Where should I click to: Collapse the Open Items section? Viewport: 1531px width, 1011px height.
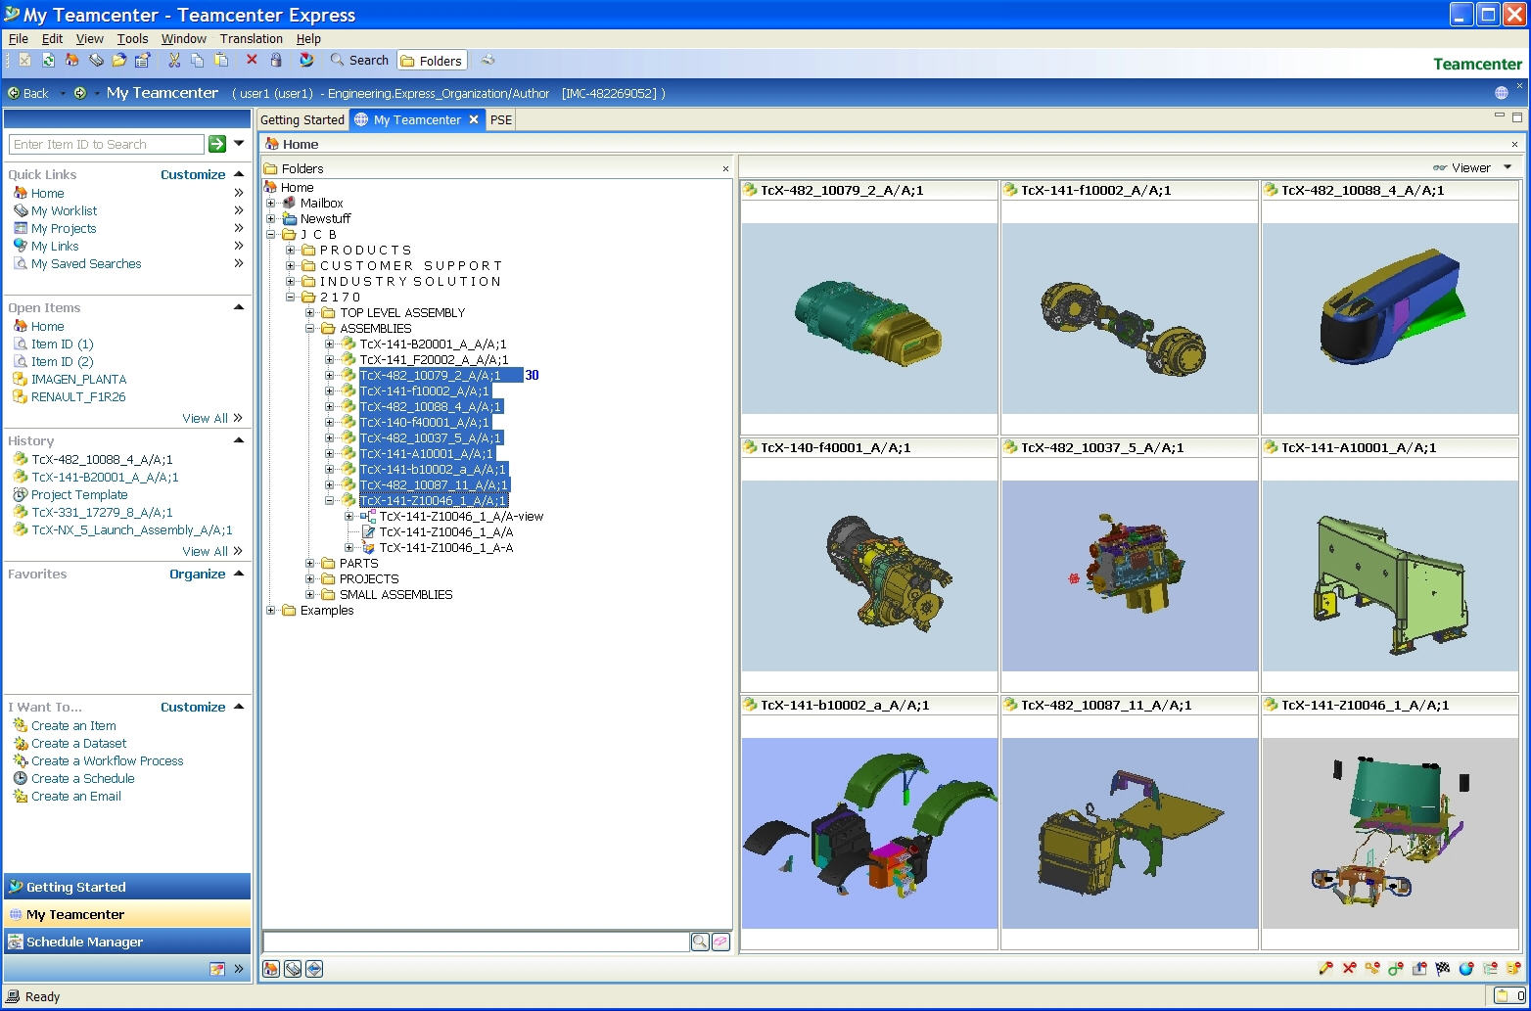(239, 307)
